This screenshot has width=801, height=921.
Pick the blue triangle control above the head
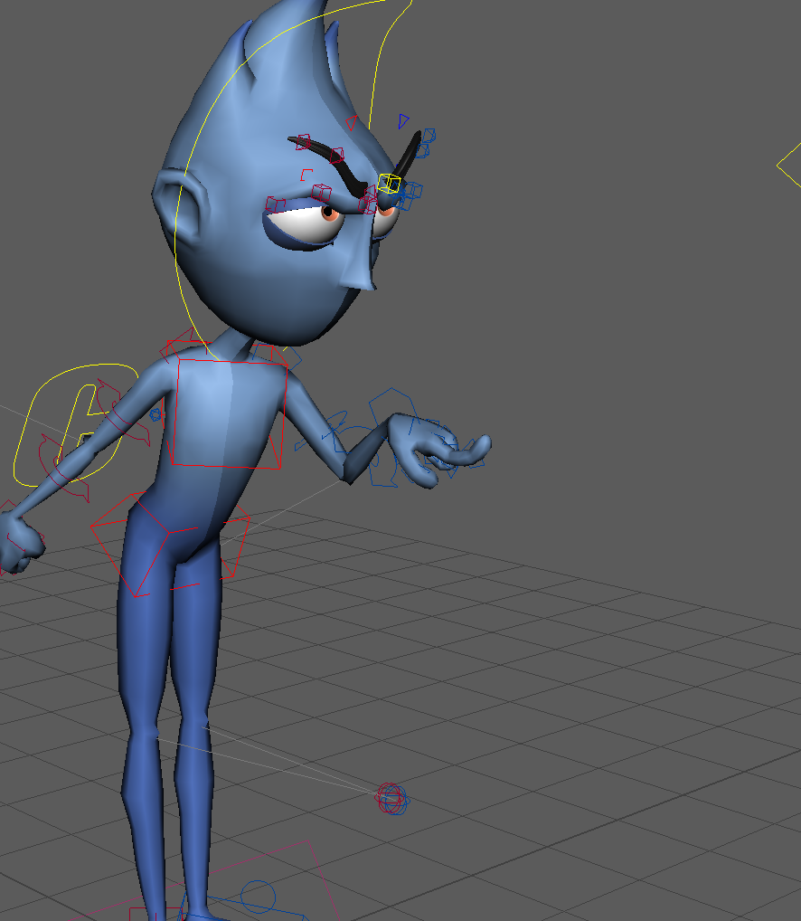click(402, 121)
